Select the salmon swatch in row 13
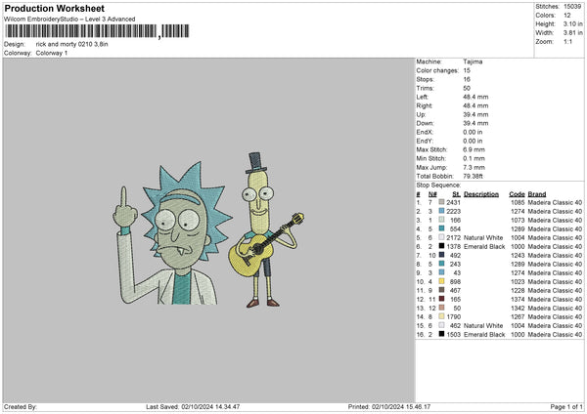 tap(441, 308)
